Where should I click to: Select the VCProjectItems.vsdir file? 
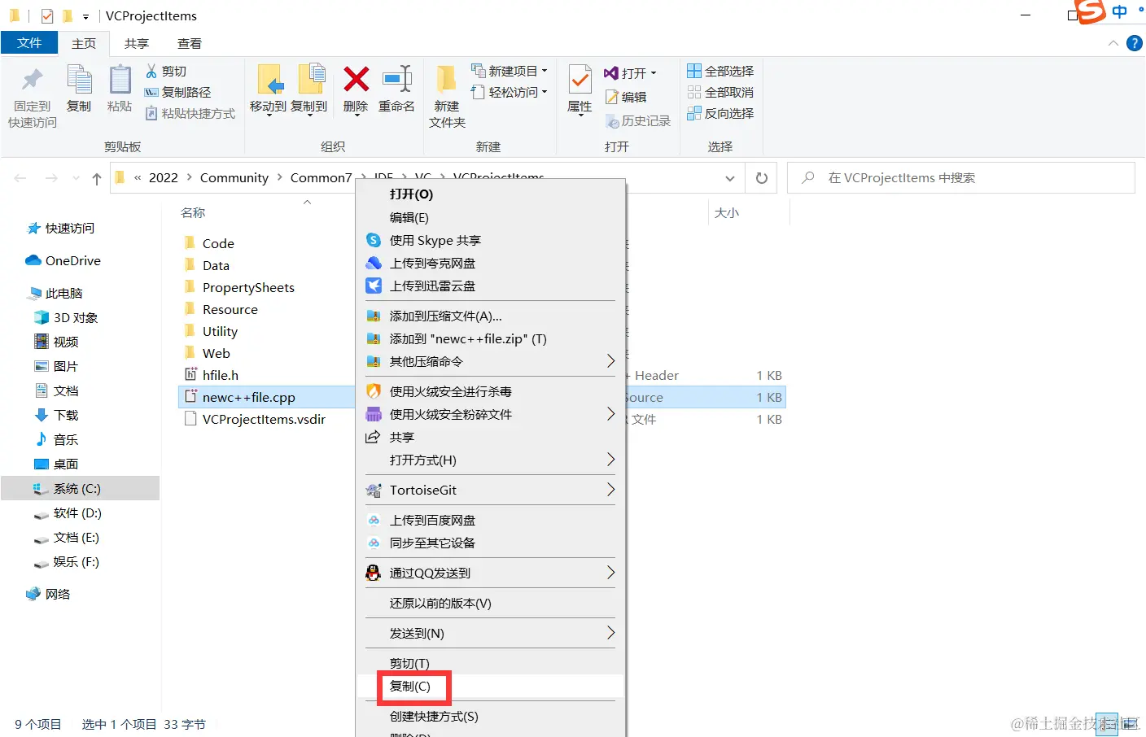pos(255,419)
